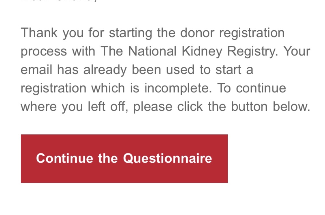Viewport: 325px width, 215px height.
Task: Click the word "incomplete" in the paragraph
Action: click(177, 88)
